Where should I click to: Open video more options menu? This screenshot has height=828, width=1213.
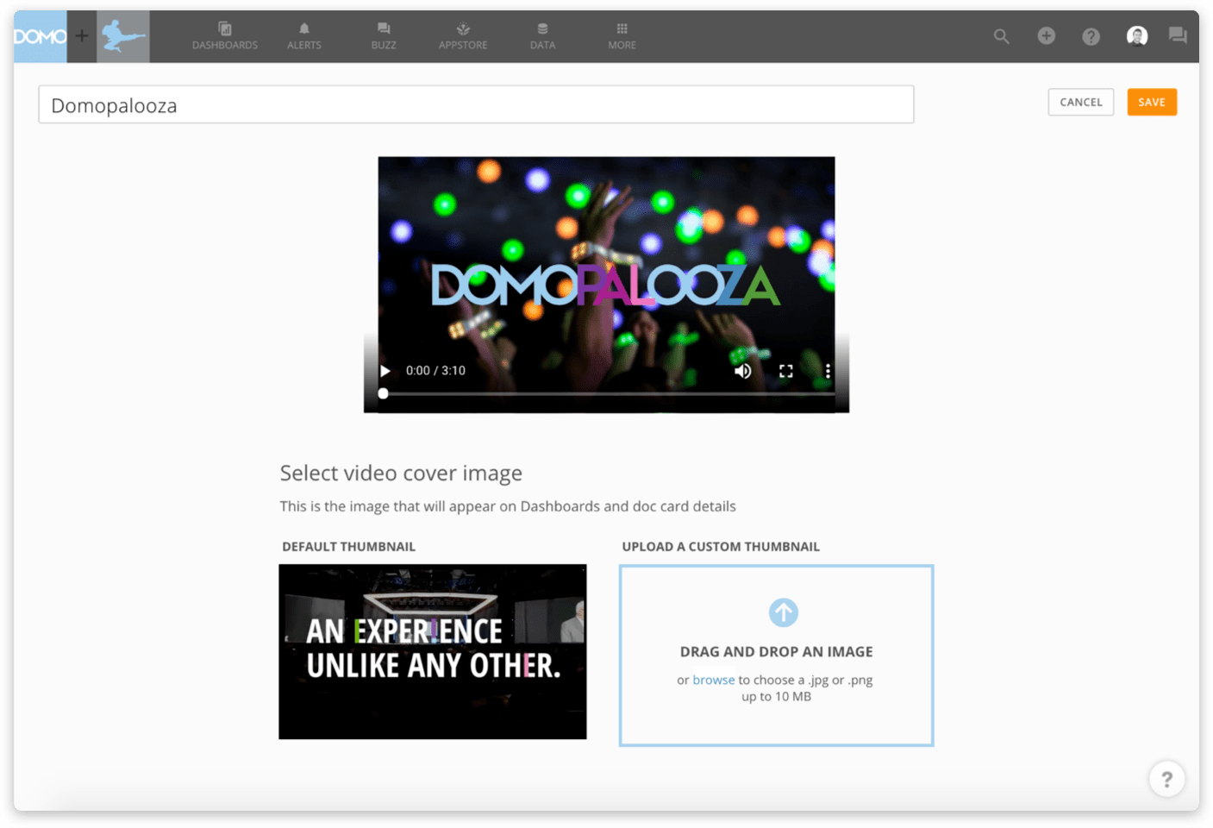pos(828,371)
